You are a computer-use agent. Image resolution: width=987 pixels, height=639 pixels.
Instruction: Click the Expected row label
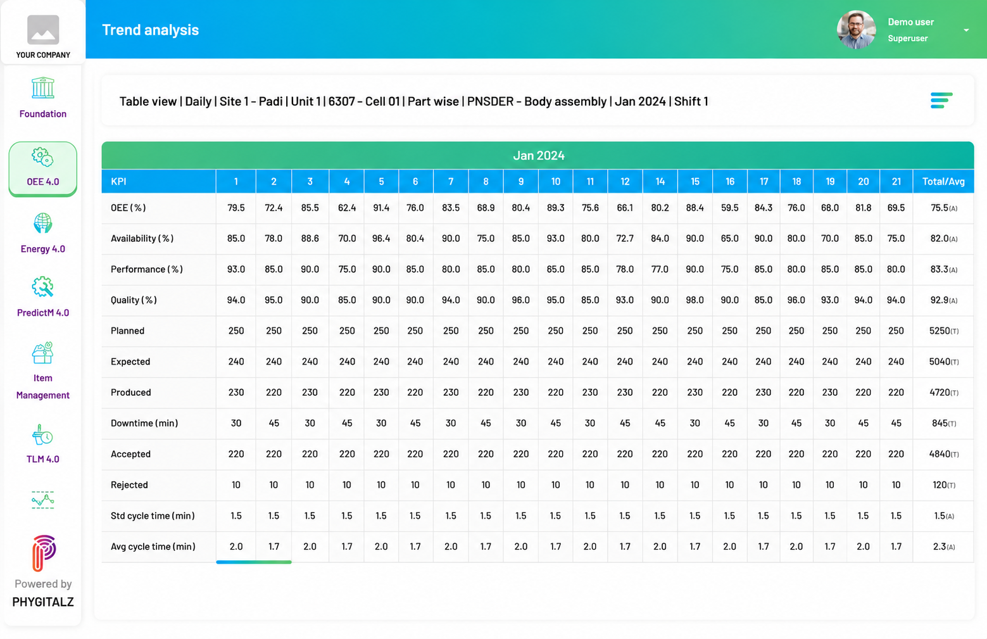coord(130,362)
